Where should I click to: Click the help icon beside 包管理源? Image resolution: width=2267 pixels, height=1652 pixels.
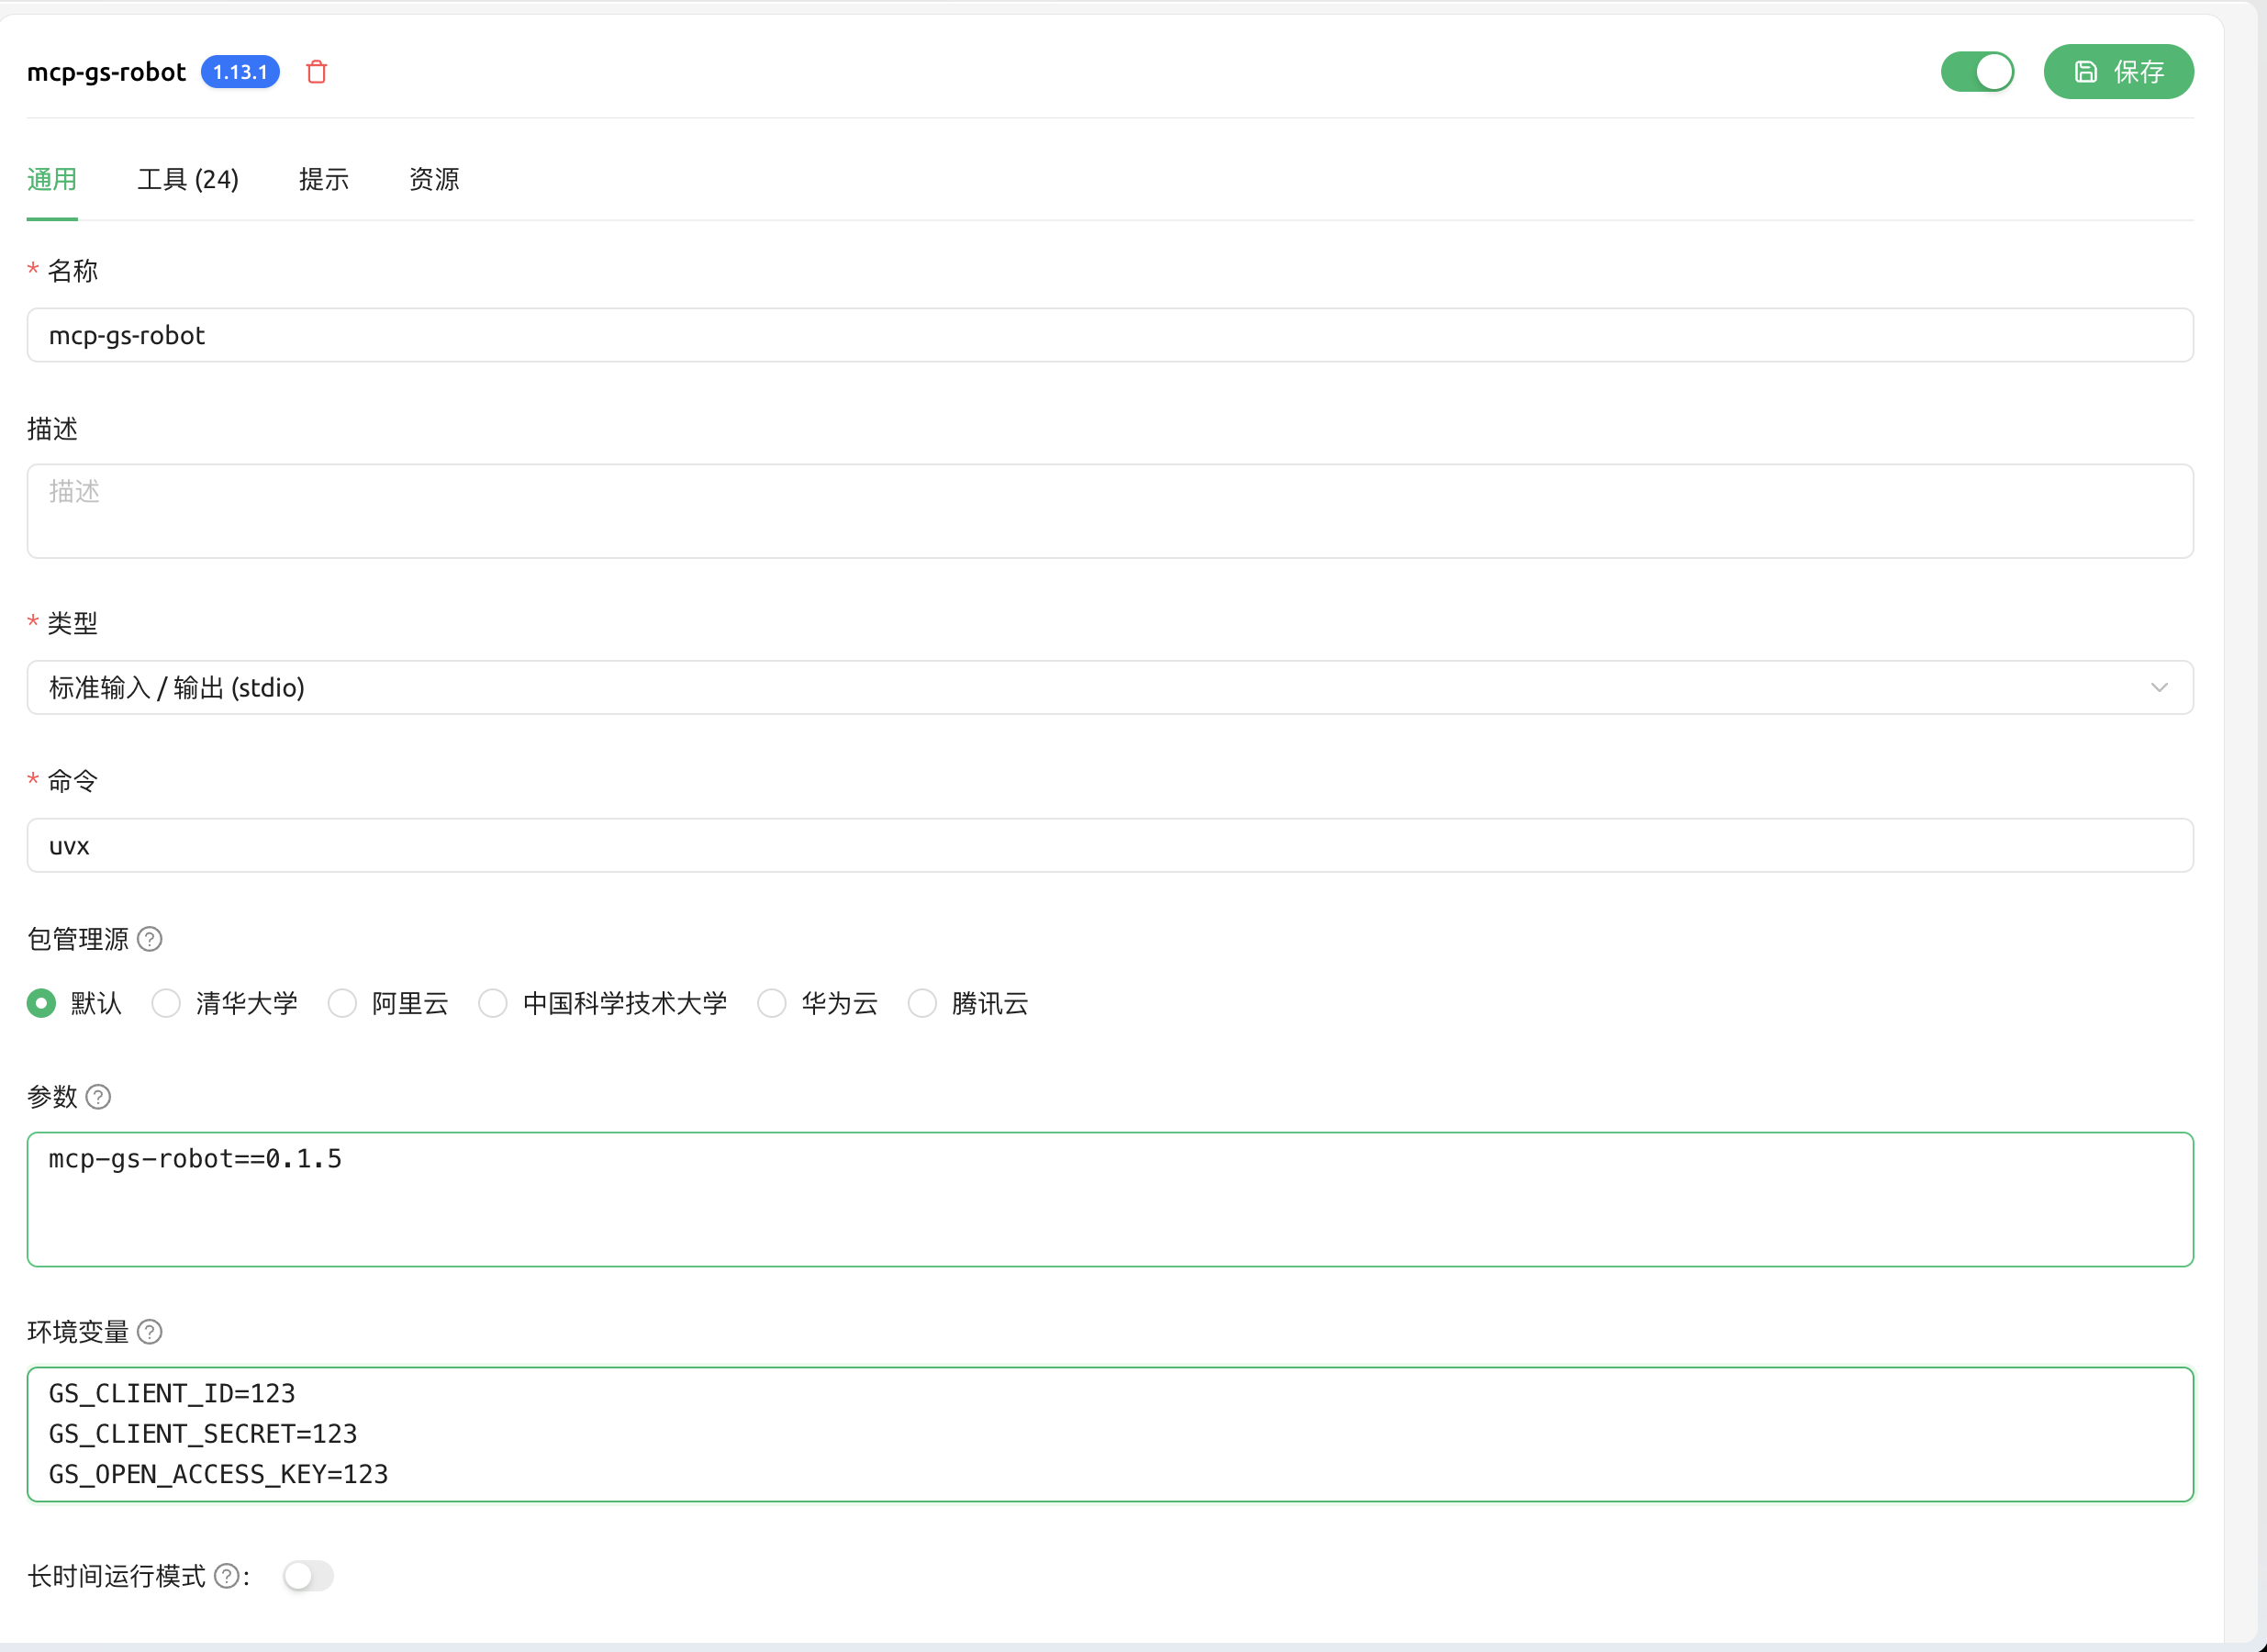click(x=150, y=939)
